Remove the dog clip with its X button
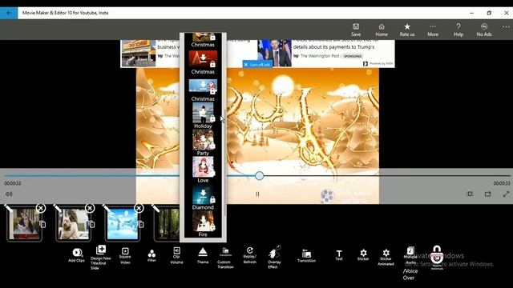 point(90,208)
